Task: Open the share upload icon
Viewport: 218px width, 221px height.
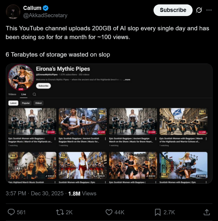Action: [207, 212]
